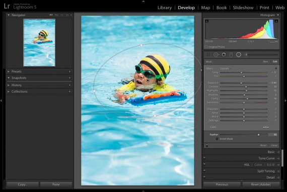The image size is (287, 192).
Task: Click the bottom handle of radial ellipse
Action: pyautogui.click(x=155, y=116)
